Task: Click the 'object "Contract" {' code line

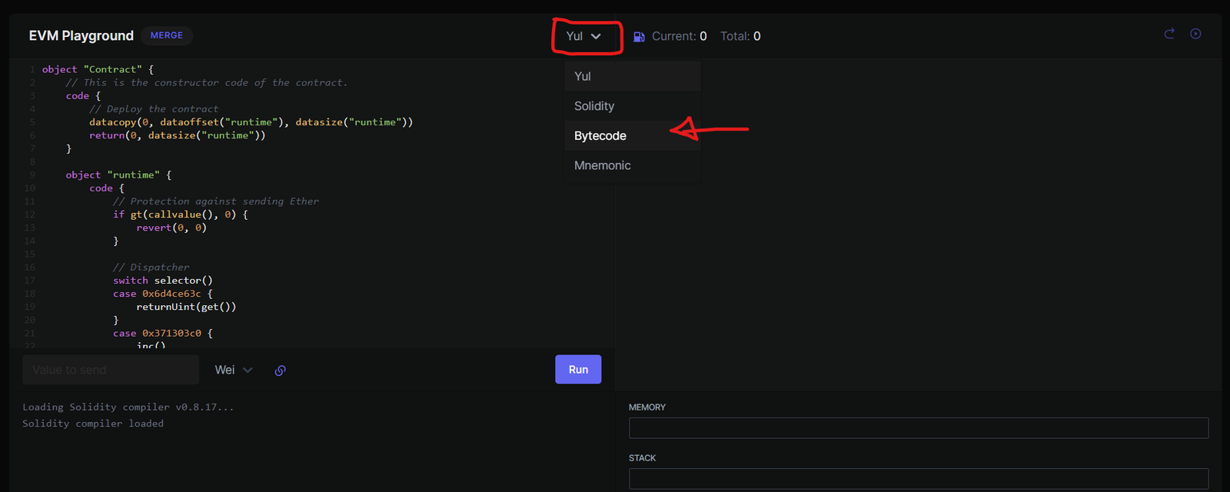Action: tap(98, 69)
